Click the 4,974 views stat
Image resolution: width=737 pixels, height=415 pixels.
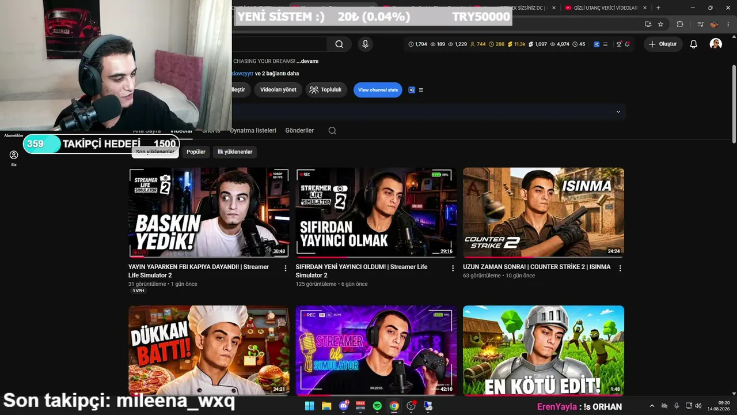coord(560,44)
